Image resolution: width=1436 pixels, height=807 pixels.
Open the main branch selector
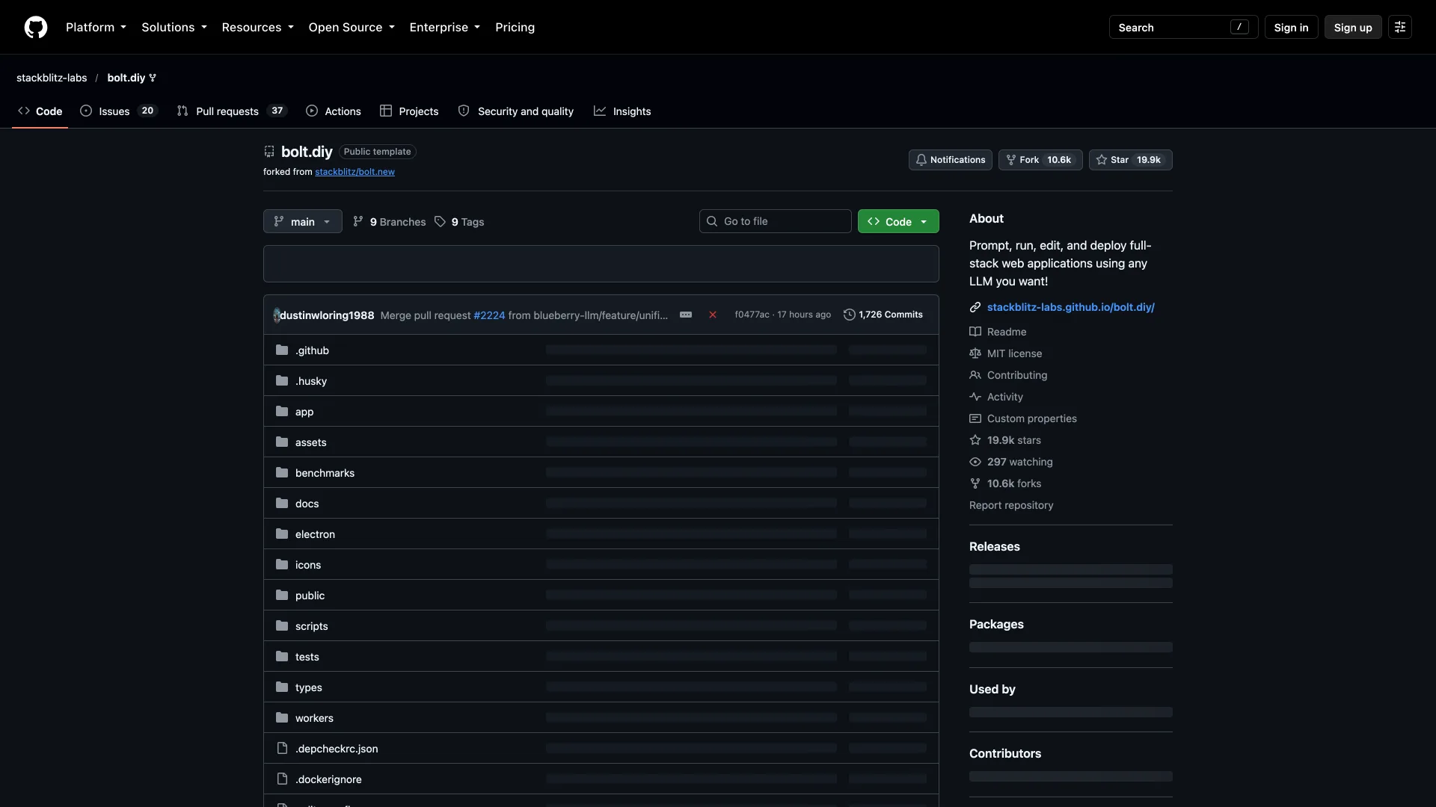302,222
